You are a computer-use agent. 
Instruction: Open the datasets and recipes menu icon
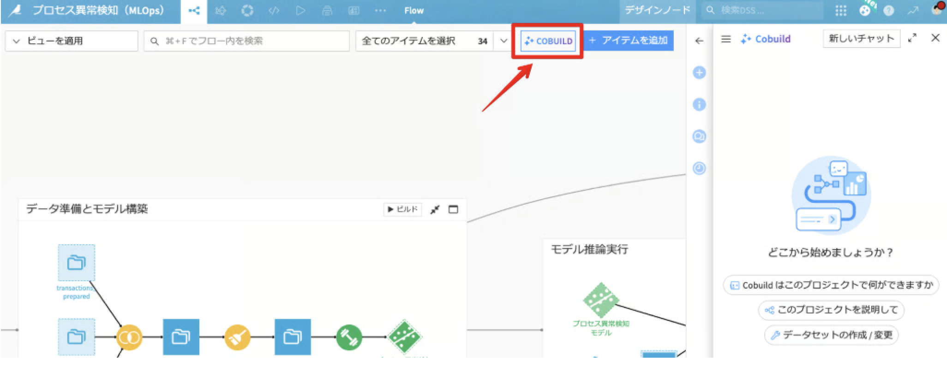[221, 11]
